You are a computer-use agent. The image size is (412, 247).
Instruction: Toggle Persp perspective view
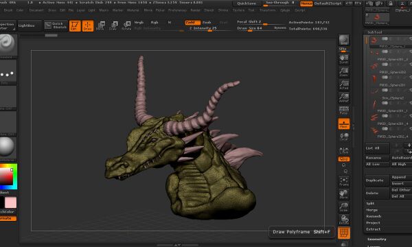point(344,110)
